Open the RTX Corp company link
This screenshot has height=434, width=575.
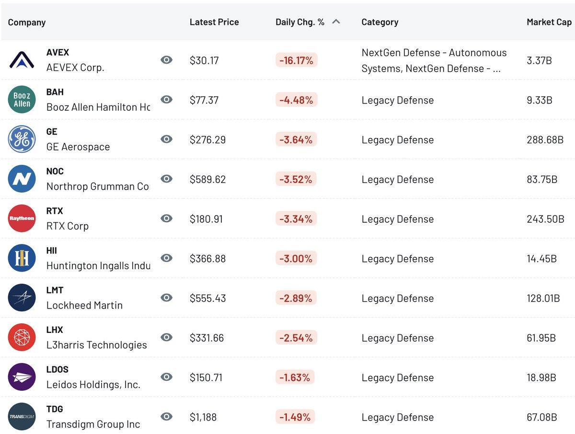pos(68,226)
